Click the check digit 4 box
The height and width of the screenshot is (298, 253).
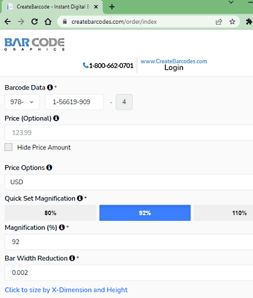tap(124, 102)
